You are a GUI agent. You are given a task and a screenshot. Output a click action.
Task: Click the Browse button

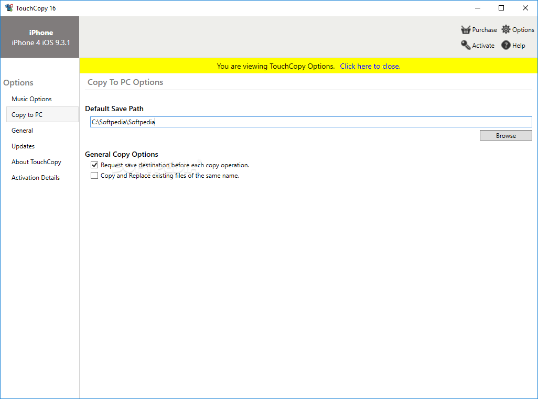(x=505, y=135)
